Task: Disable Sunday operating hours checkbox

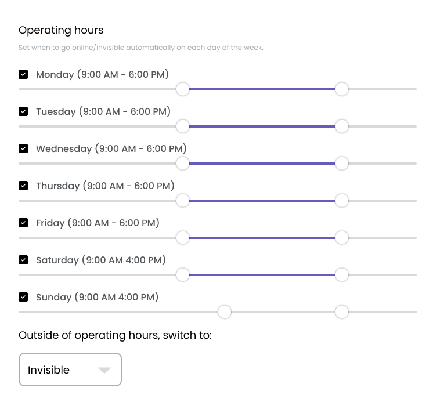Action: pyautogui.click(x=23, y=297)
